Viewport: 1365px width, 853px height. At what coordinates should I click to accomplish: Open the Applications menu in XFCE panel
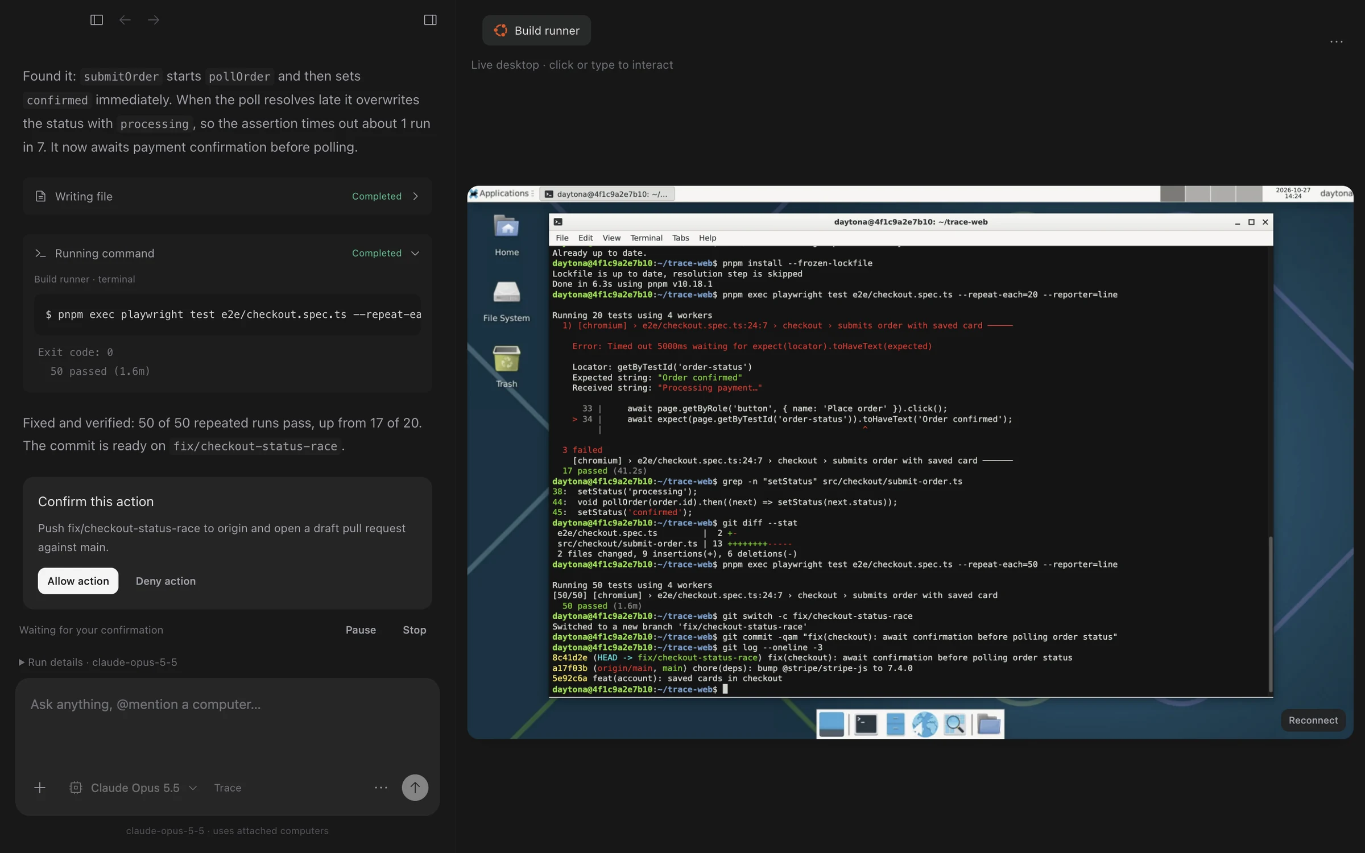[502, 193]
